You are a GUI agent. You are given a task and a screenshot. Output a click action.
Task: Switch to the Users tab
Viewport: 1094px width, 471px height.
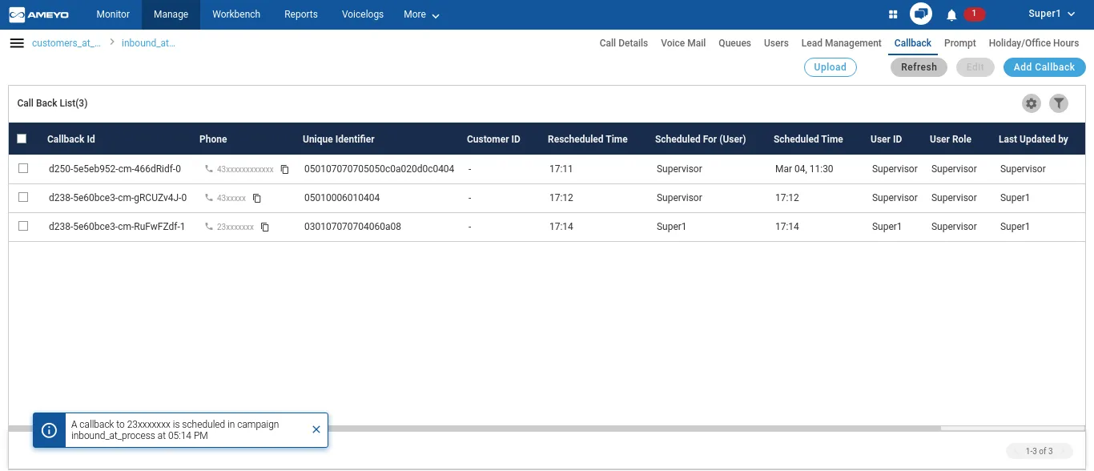[x=776, y=43]
